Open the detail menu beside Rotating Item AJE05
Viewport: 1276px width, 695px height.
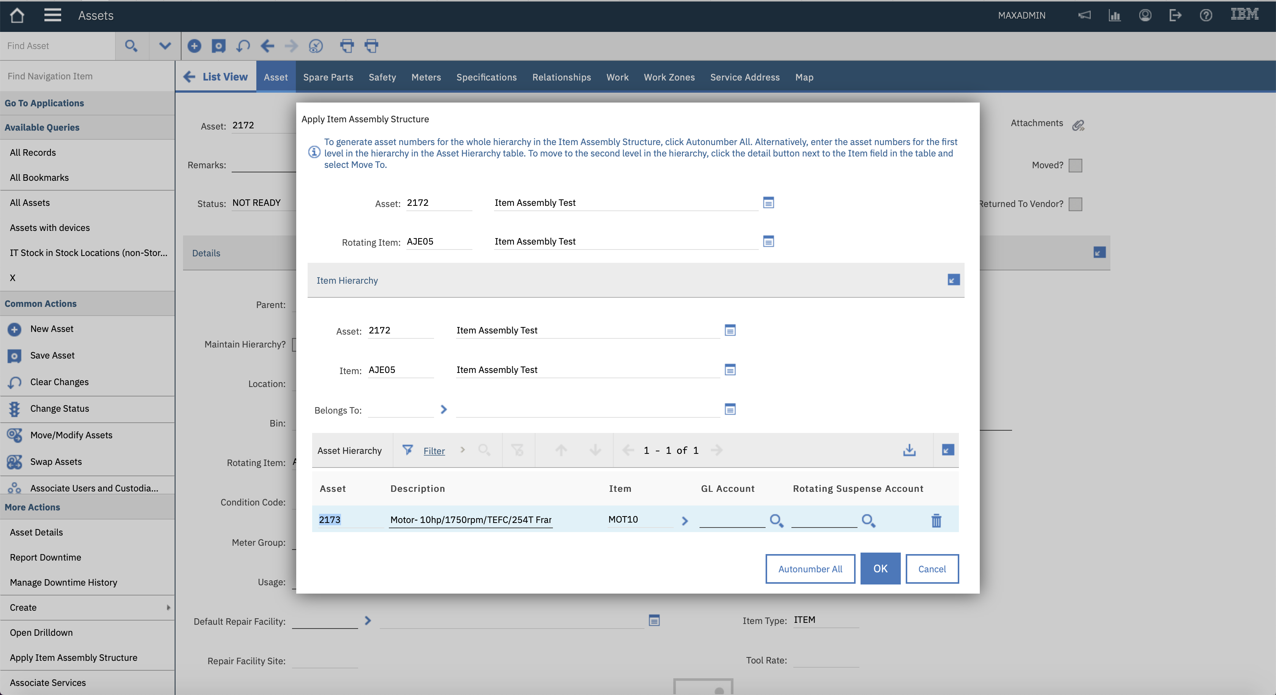[768, 242]
